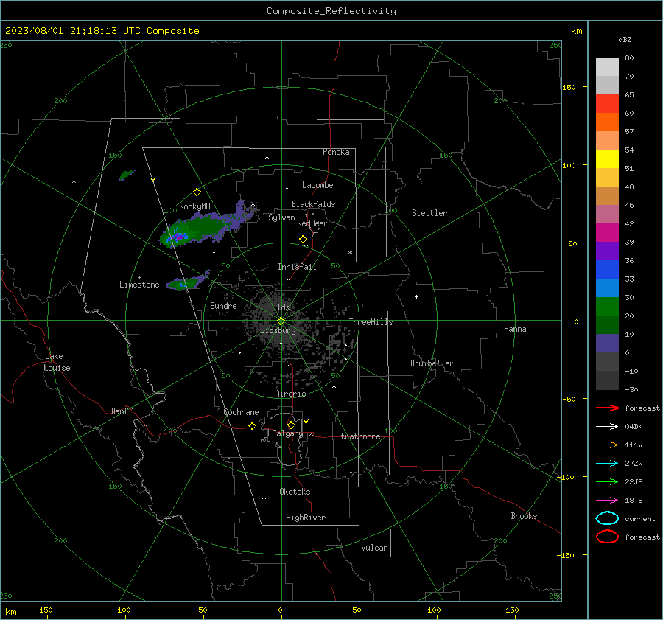Click the yellow radar site marker at Didsbury
This screenshot has height=620, width=663.
tap(281, 321)
